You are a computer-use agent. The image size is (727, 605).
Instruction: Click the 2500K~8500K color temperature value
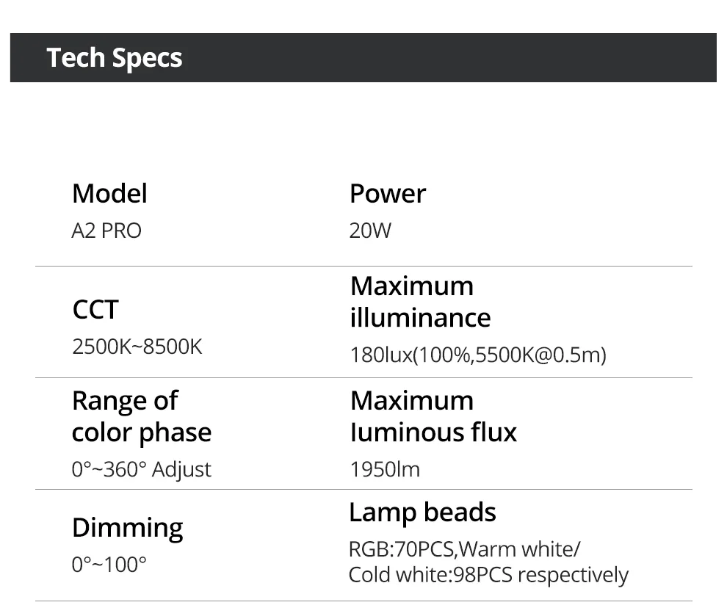pos(137,347)
